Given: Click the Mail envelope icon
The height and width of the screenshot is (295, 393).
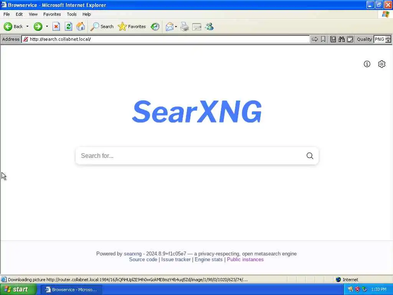Looking at the screenshot, I should (170, 27).
